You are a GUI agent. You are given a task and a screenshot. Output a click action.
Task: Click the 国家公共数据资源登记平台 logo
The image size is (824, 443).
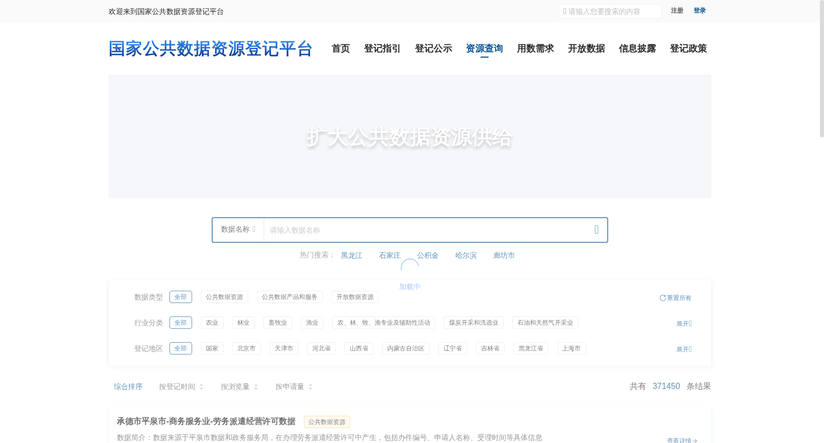211,49
